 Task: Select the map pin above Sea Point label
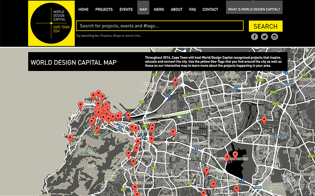tap(81, 106)
